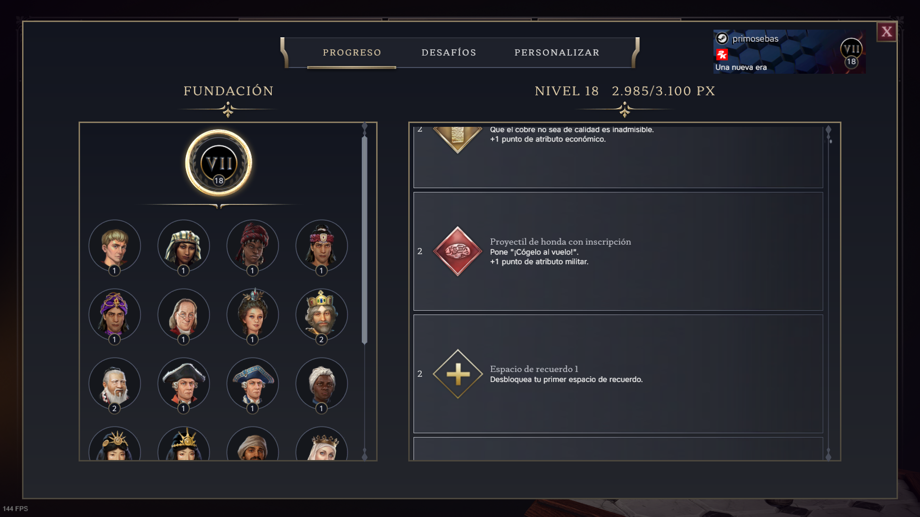
Task: Click the leader list scrollbar thumb
Action: tap(365, 239)
